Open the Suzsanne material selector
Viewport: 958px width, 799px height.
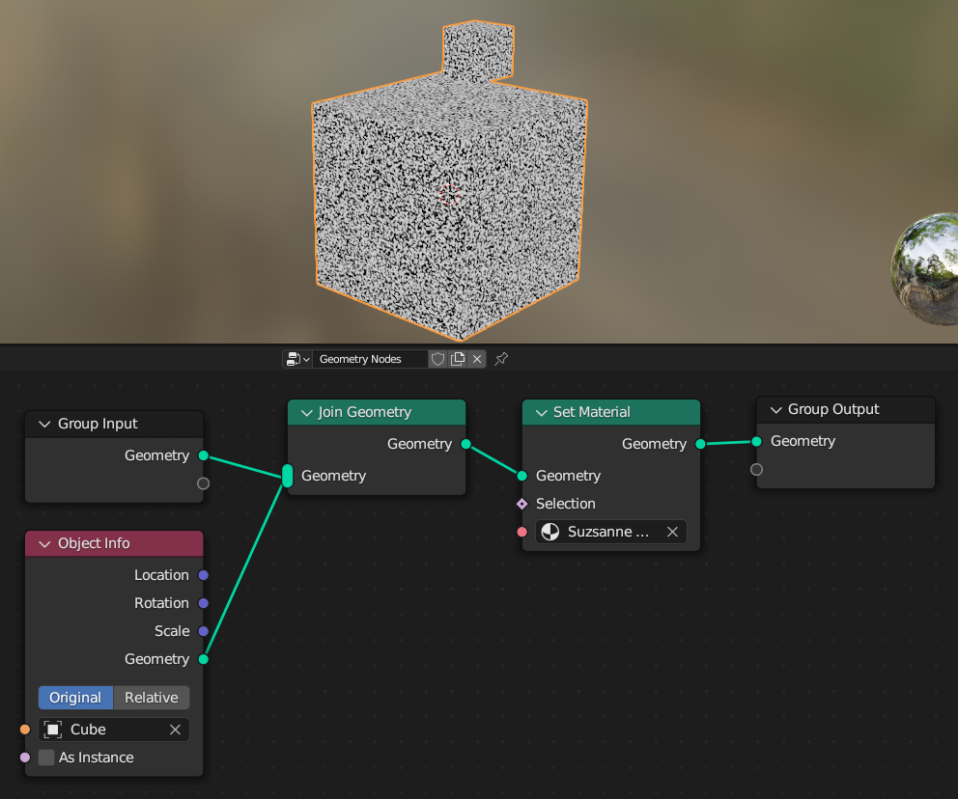pyautogui.click(x=611, y=532)
